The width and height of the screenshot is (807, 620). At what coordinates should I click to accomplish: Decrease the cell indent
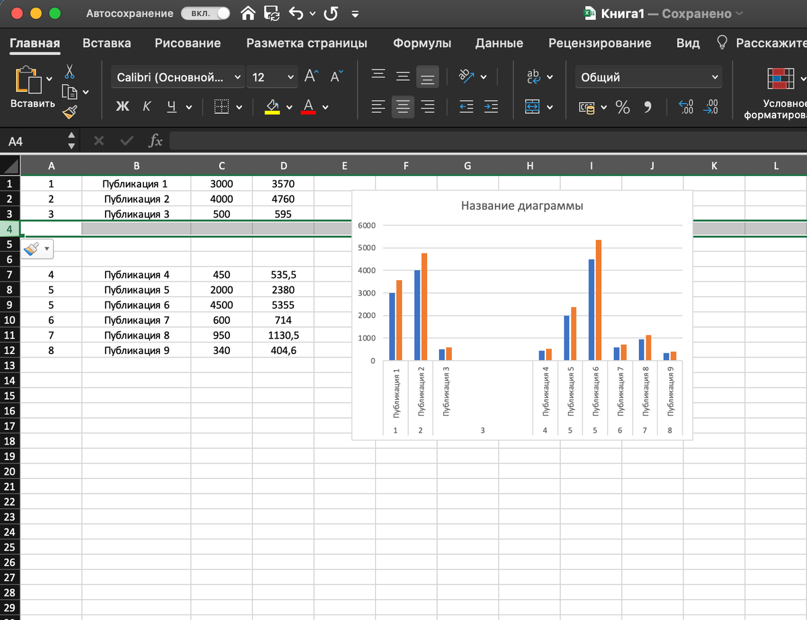(x=467, y=107)
